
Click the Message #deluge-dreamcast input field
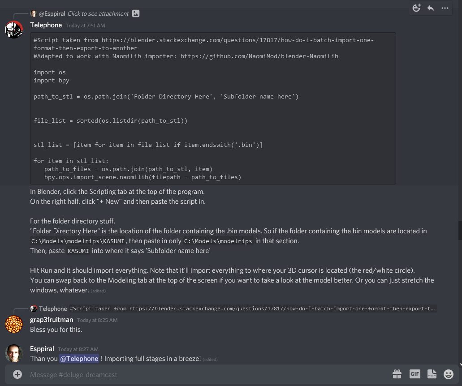click(x=206, y=374)
